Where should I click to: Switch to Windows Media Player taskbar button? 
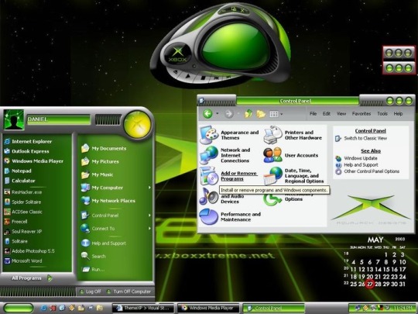pos(208,308)
